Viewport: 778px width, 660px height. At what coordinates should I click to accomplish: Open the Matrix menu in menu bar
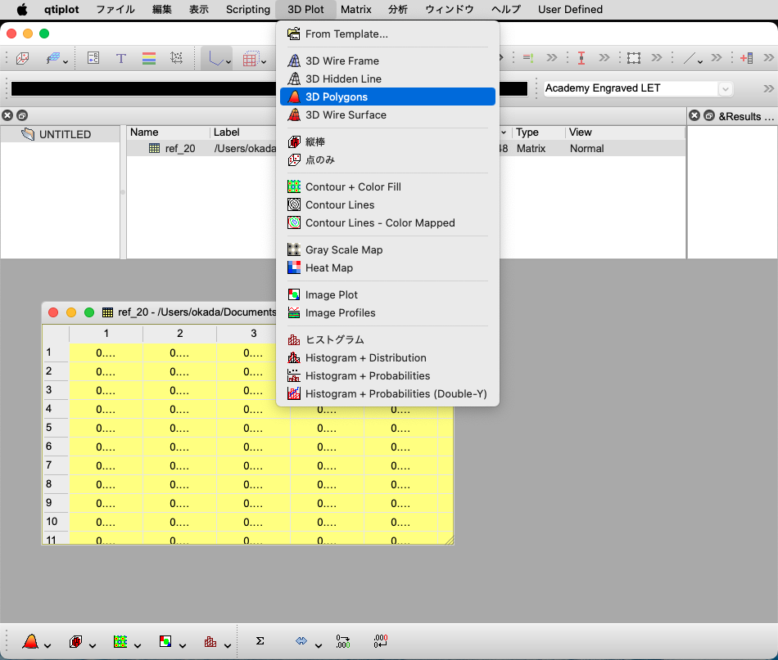click(x=355, y=10)
